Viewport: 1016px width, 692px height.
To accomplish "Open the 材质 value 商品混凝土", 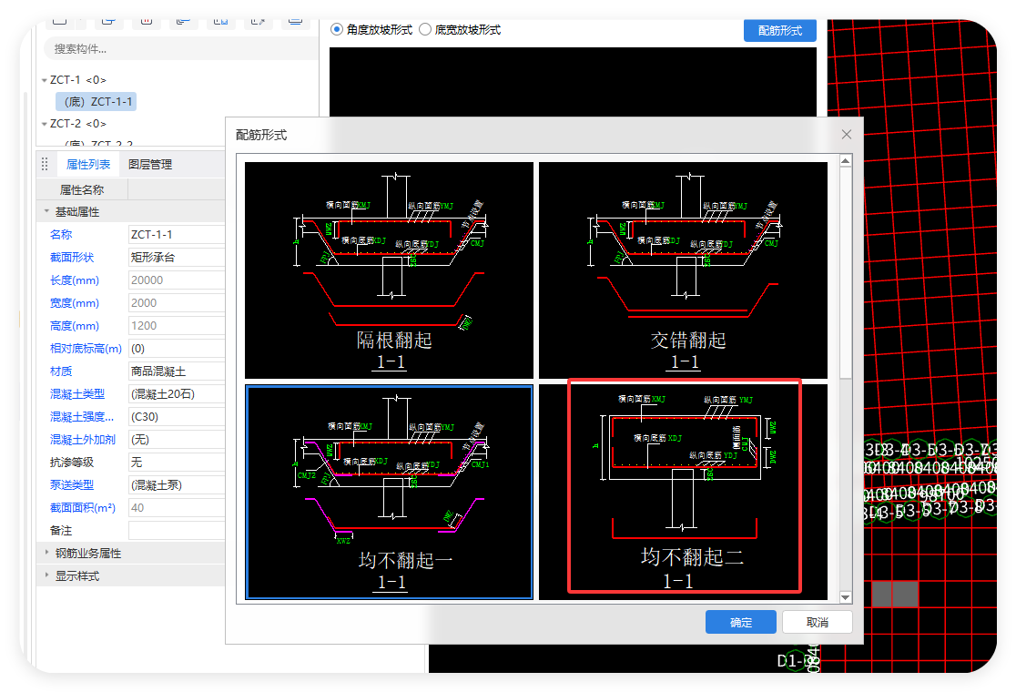I will click(177, 371).
